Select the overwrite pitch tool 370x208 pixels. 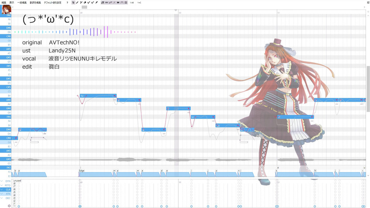(x=92, y=3)
